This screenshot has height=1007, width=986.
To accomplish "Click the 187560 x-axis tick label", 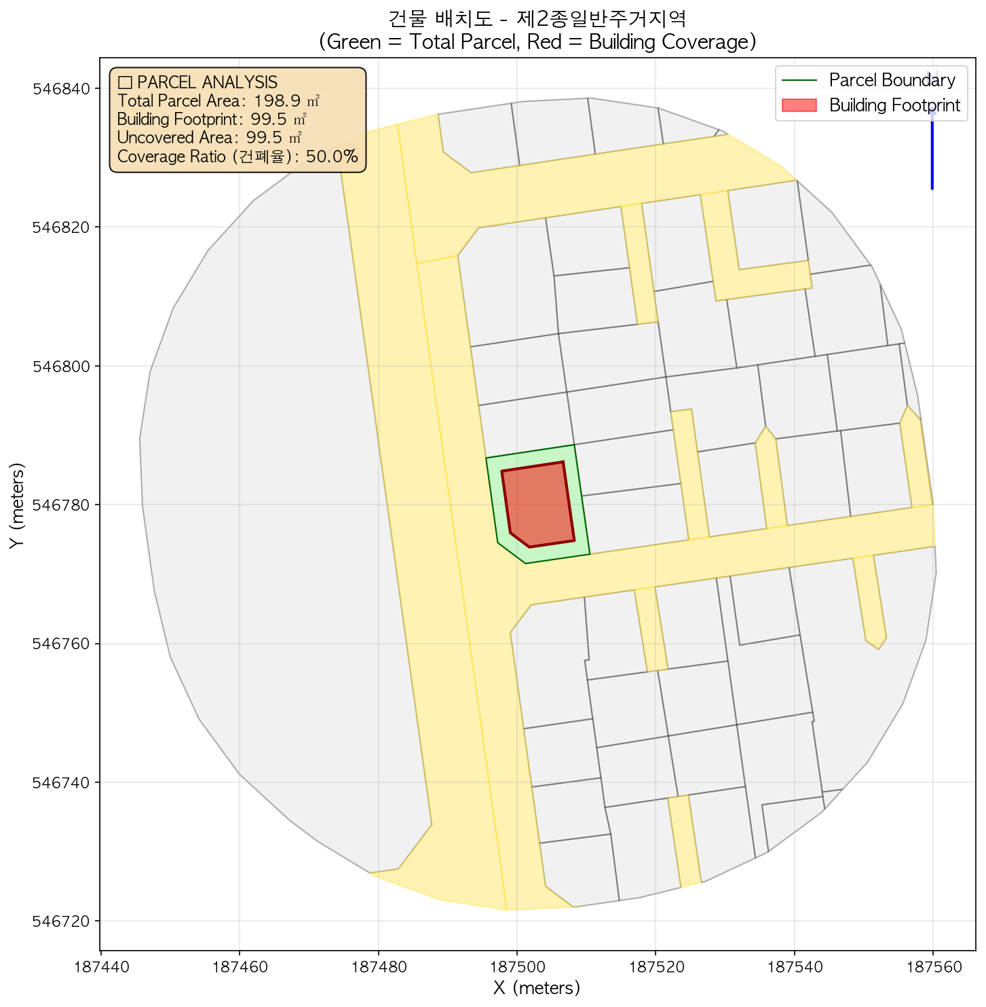I will [932, 966].
